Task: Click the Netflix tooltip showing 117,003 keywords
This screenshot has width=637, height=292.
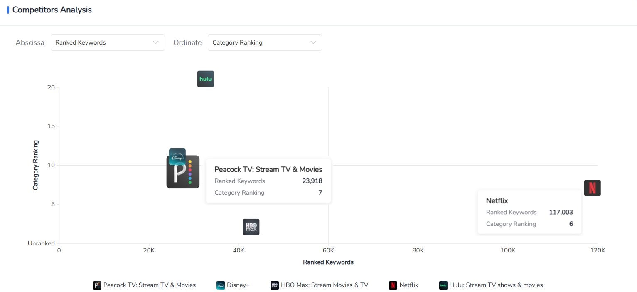Action: [529, 212]
